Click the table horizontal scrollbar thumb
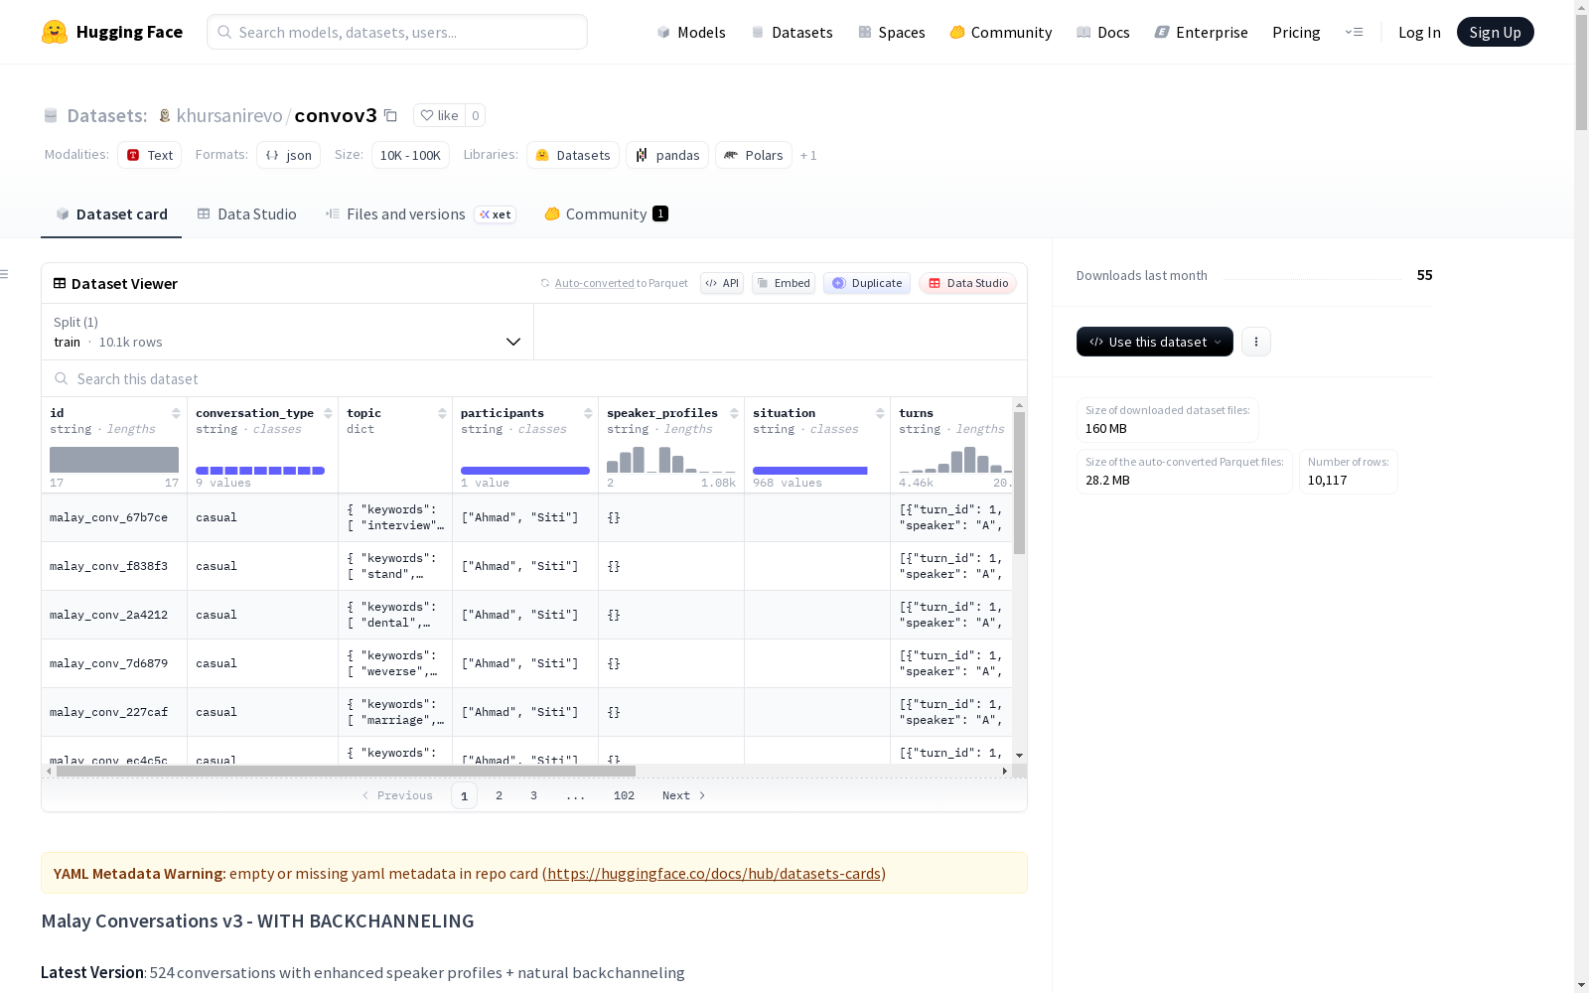1589x993 pixels. coord(346,771)
